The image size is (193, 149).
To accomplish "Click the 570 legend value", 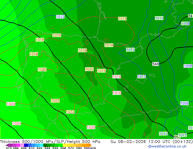I will click(71, 148).
